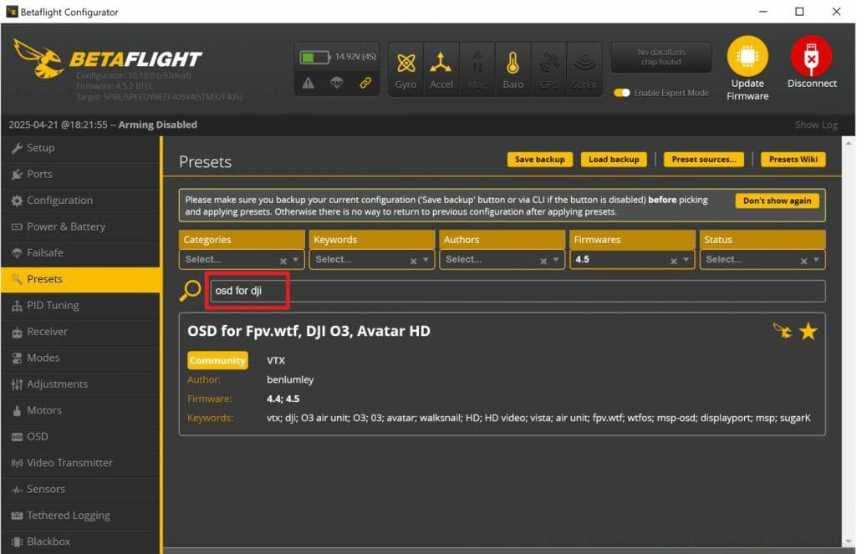This screenshot has height=554, width=867.
Task: Clear the Firmwares 4.5 selection
Action: (674, 261)
